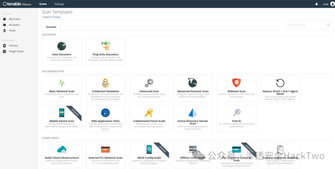
Task: Click the Audit Cloud Infrastructure title
Action: point(62,158)
